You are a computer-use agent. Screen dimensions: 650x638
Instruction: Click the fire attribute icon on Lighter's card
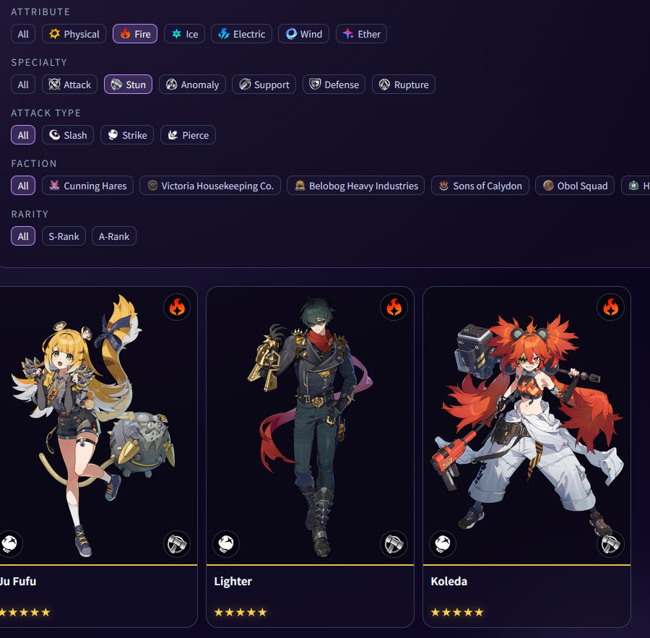click(394, 307)
